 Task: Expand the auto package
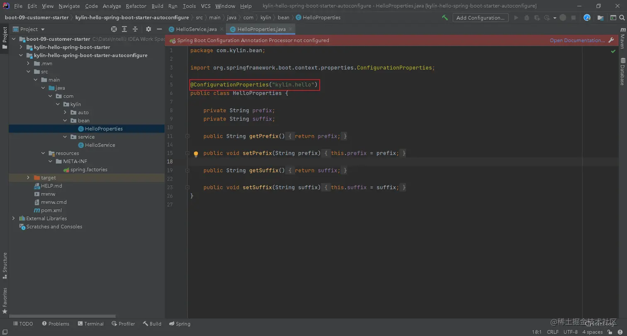65,112
